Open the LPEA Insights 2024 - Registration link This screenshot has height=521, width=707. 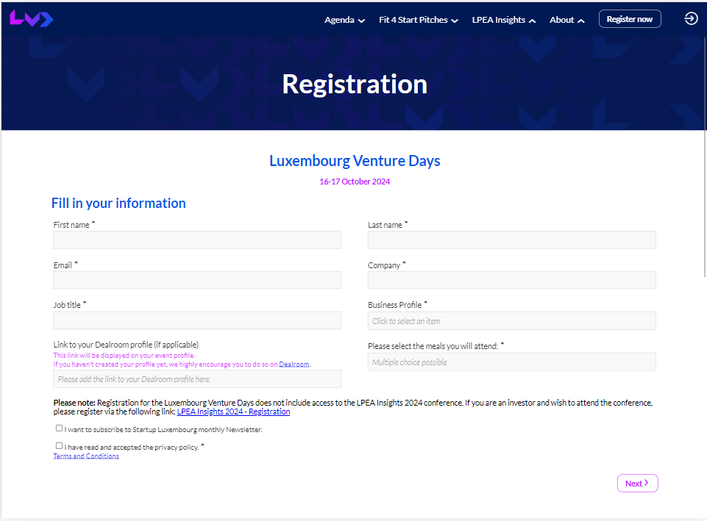pos(233,412)
